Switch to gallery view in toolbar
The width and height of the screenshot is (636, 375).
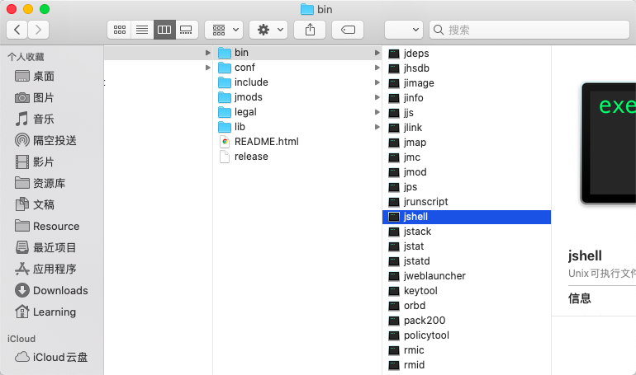click(187, 30)
